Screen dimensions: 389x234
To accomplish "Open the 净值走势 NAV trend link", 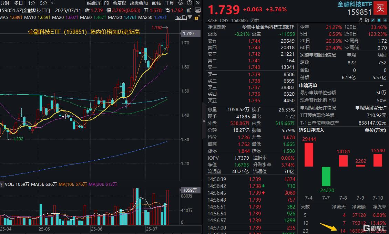I will coord(217,27).
